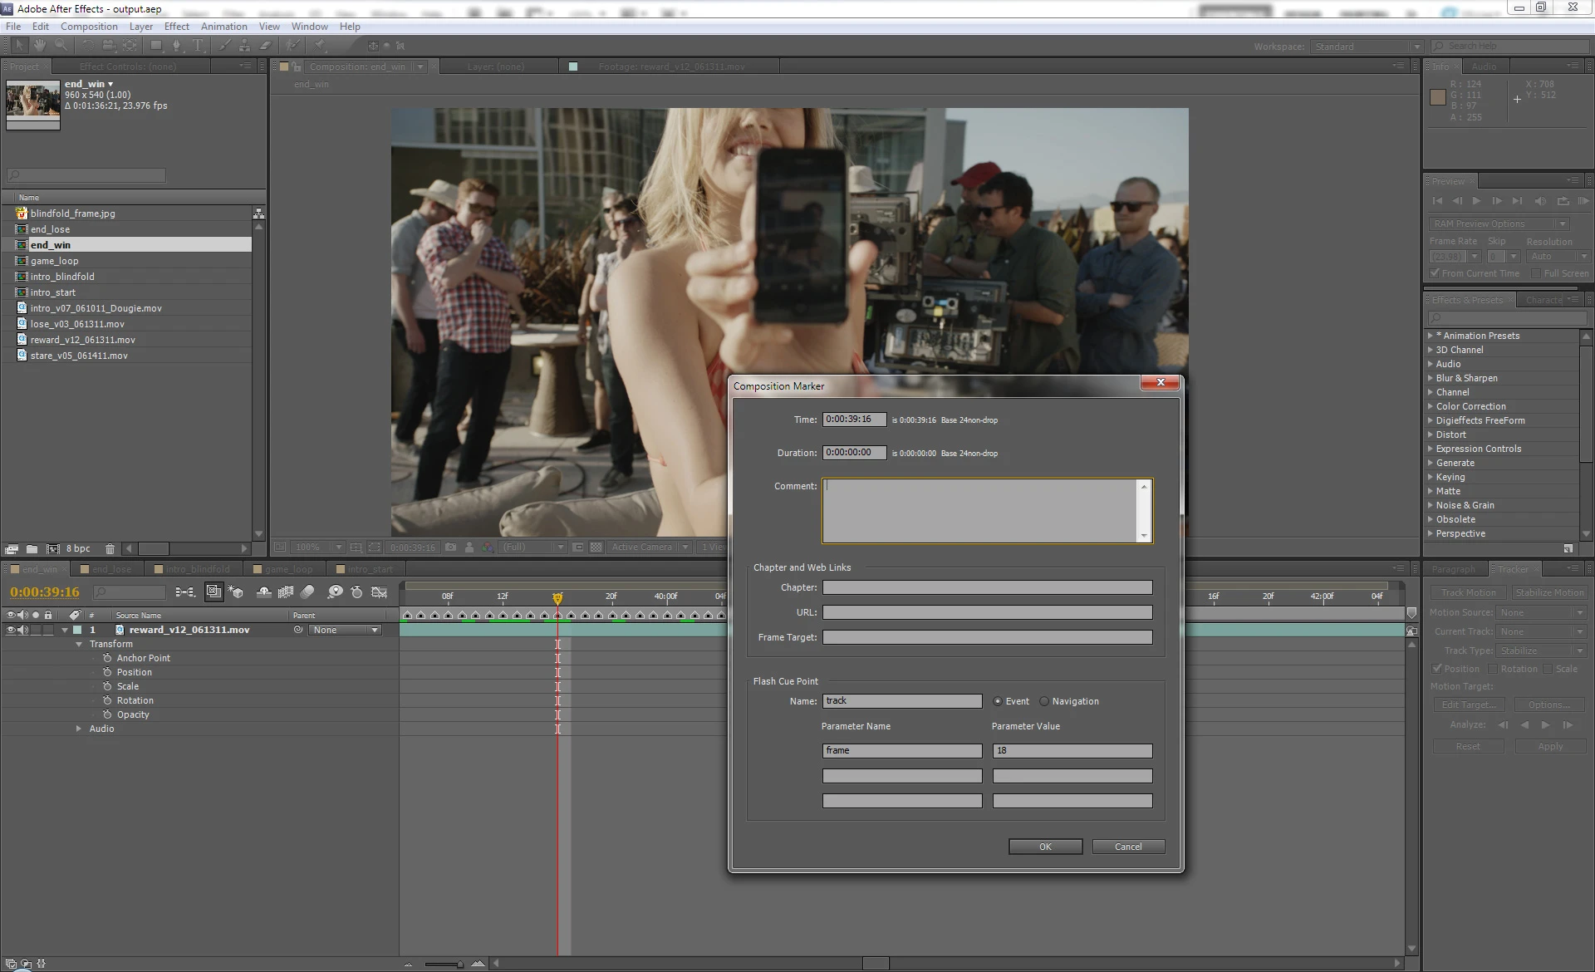This screenshot has height=972, width=1595.
Task: Select the Event radio button
Action: (x=998, y=701)
